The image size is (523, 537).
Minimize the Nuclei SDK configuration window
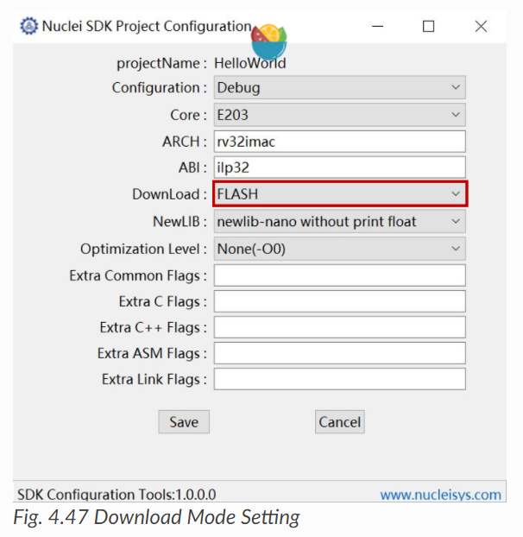(x=377, y=27)
